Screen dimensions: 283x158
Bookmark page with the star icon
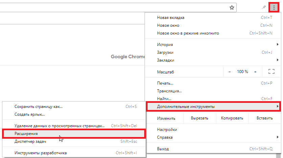pos(232,7)
